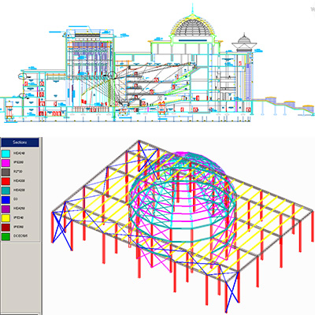The image size is (315, 315).
Task: Select the blue cross-bracing at left corner
Action: click(x=62, y=226)
